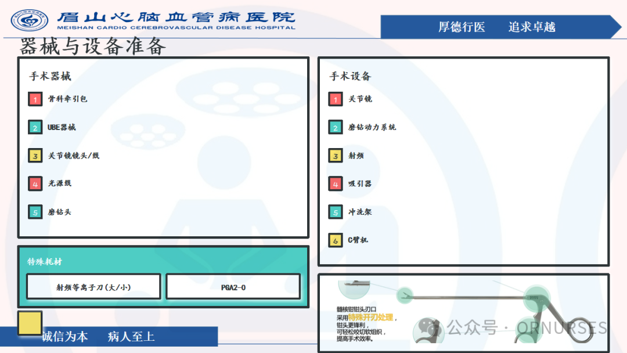Image resolution: width=627 pixels, height=353 pixels.
Task: Click teal number 5 badge beside 磨钻头
Action: pyautogui.click(x=35, y=212)
